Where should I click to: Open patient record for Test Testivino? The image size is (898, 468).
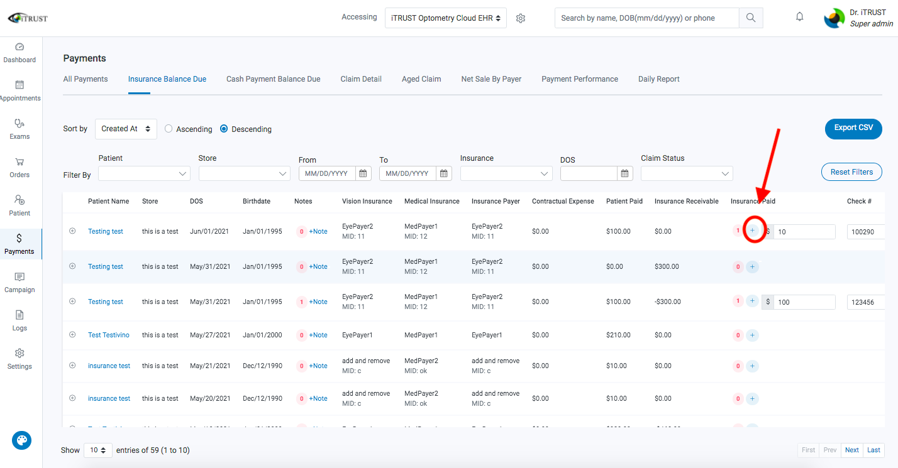(x=108, y=335)
